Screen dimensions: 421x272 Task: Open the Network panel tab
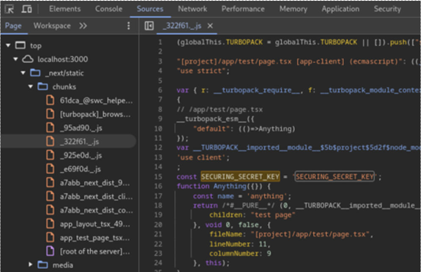pyautogui.click(x=192, y=9)
